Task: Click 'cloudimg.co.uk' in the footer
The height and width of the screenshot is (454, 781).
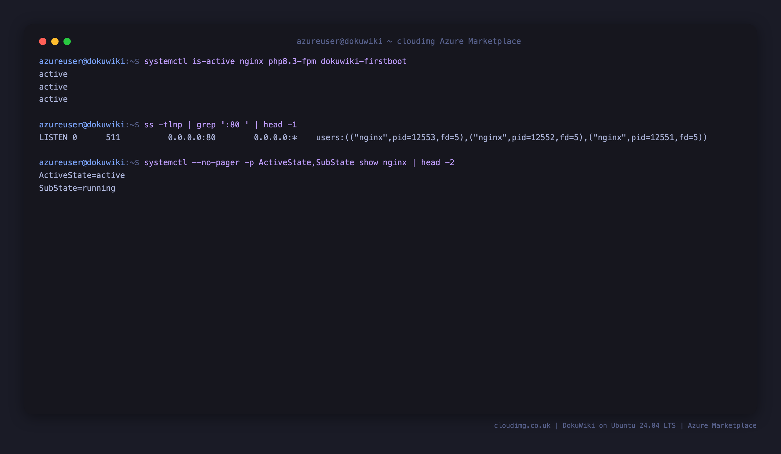Action: pos(522,426)
